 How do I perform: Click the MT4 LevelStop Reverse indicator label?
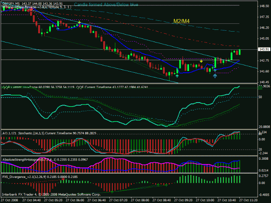point(37,7)
